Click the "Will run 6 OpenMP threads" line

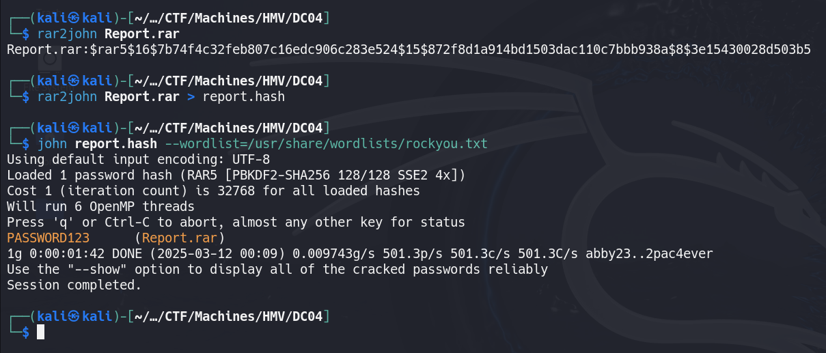(100, 207)
